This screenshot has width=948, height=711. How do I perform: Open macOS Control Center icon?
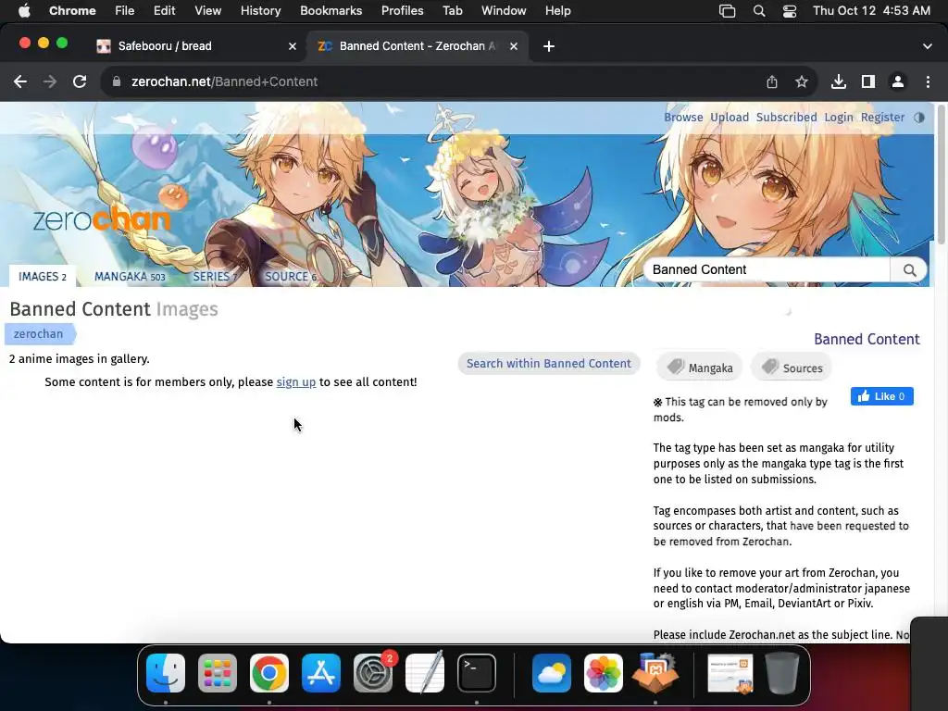(790, 11)
